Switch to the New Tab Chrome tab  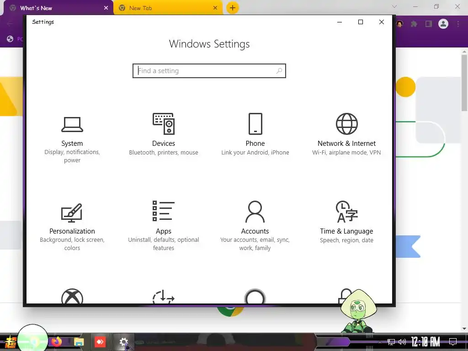coord(167,8)
